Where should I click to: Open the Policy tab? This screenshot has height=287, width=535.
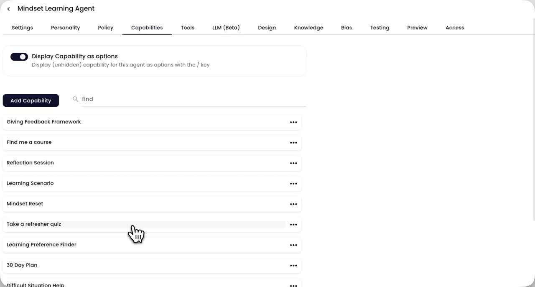coord(105,28)
